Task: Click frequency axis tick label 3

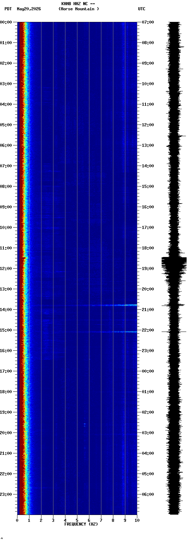Action: pos(53,520)
